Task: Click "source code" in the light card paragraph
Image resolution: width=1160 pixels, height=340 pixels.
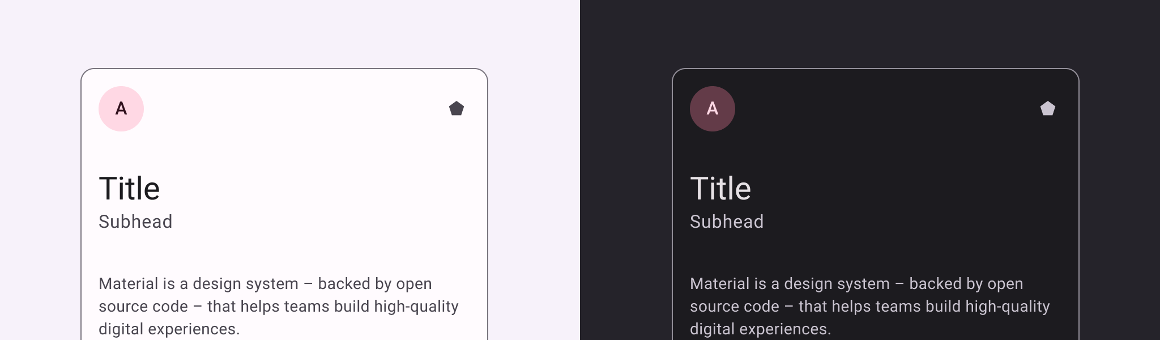Action: (x=143, y=307)
